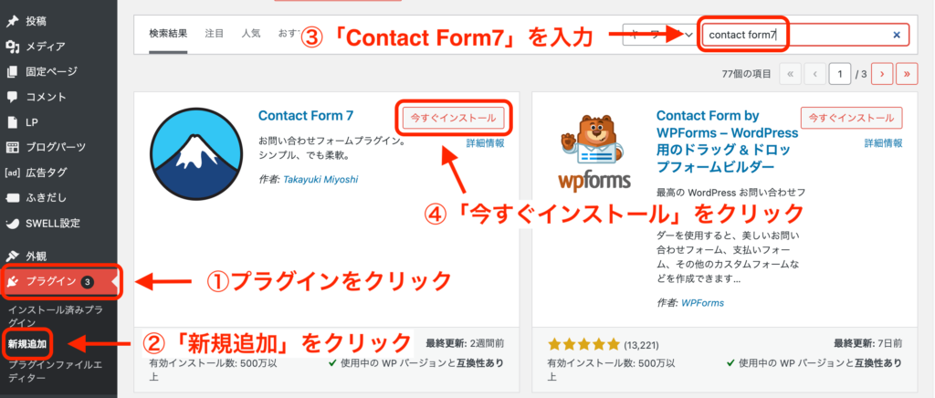Open the プラグイン menu
The image size is (935, 398).
point(58,282)
